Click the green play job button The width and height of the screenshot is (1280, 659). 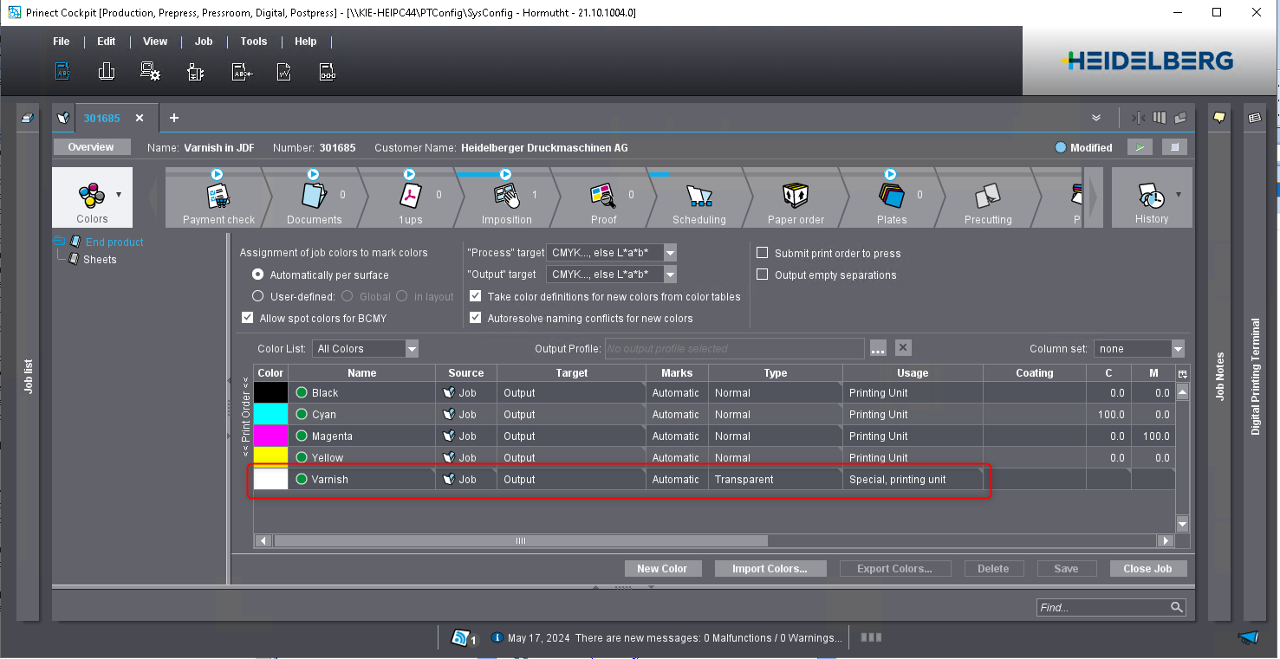tap(1140, 147)
